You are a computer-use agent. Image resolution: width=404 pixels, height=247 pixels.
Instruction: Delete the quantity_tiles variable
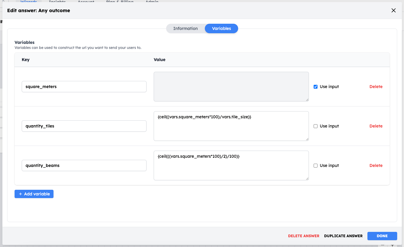(x=376, y=126)
